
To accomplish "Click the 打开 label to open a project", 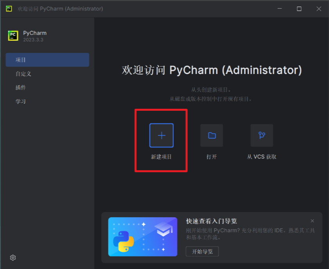I will (211, 157).
